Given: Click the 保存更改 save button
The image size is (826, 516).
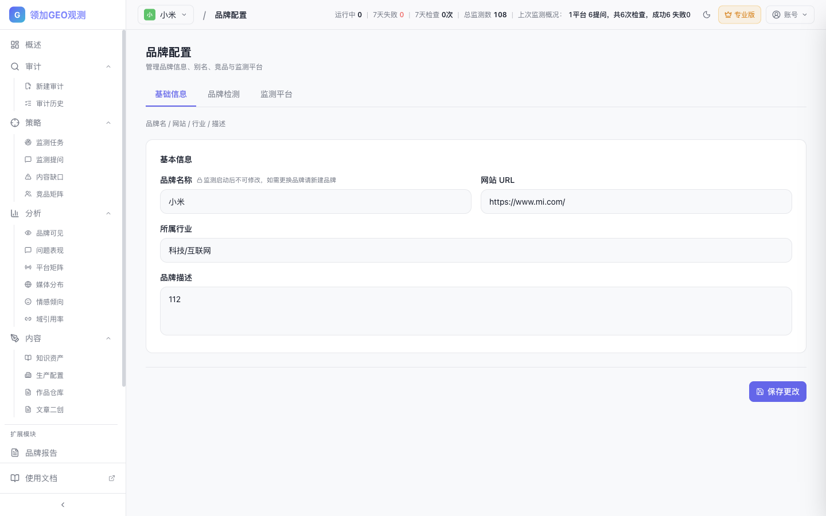Looking at the screenshot, I should point(778,392).
